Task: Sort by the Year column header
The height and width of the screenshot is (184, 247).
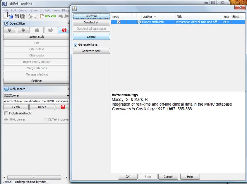Action: (x=227, y=17)
